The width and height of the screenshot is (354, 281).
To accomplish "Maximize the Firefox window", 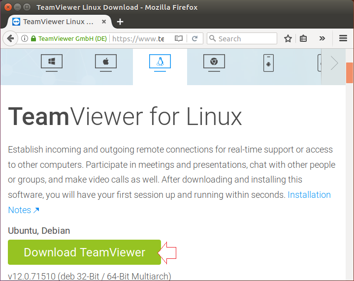I will [27, 7].
